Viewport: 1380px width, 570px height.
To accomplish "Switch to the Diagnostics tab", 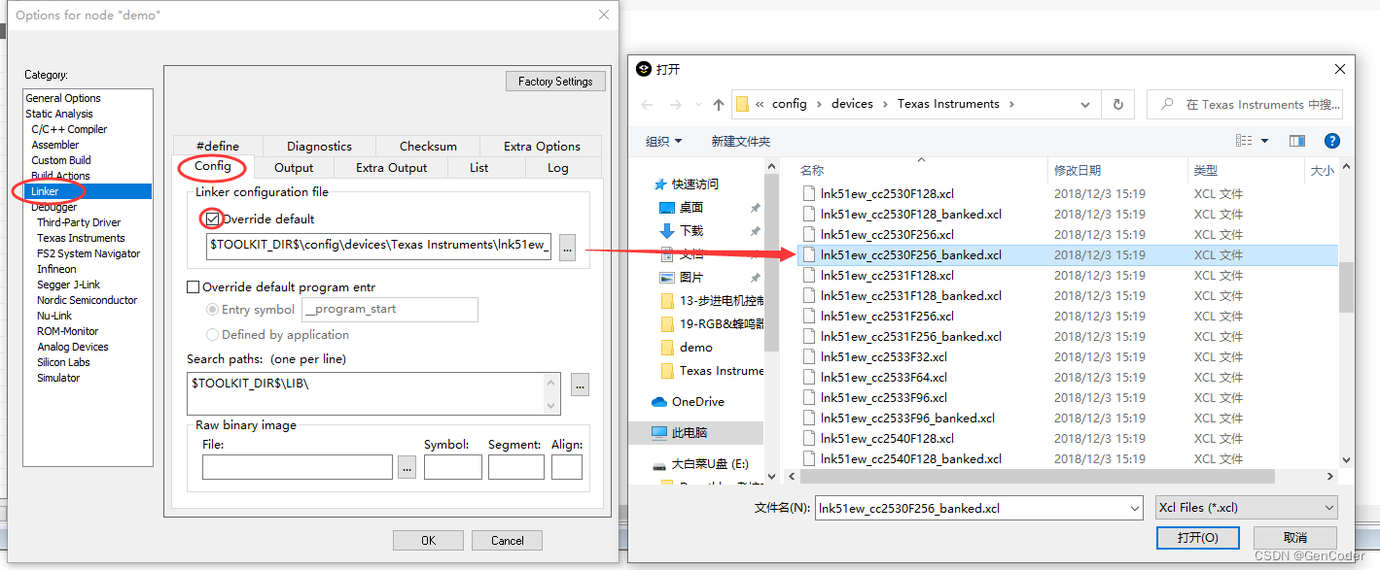I will pos(319,147).
